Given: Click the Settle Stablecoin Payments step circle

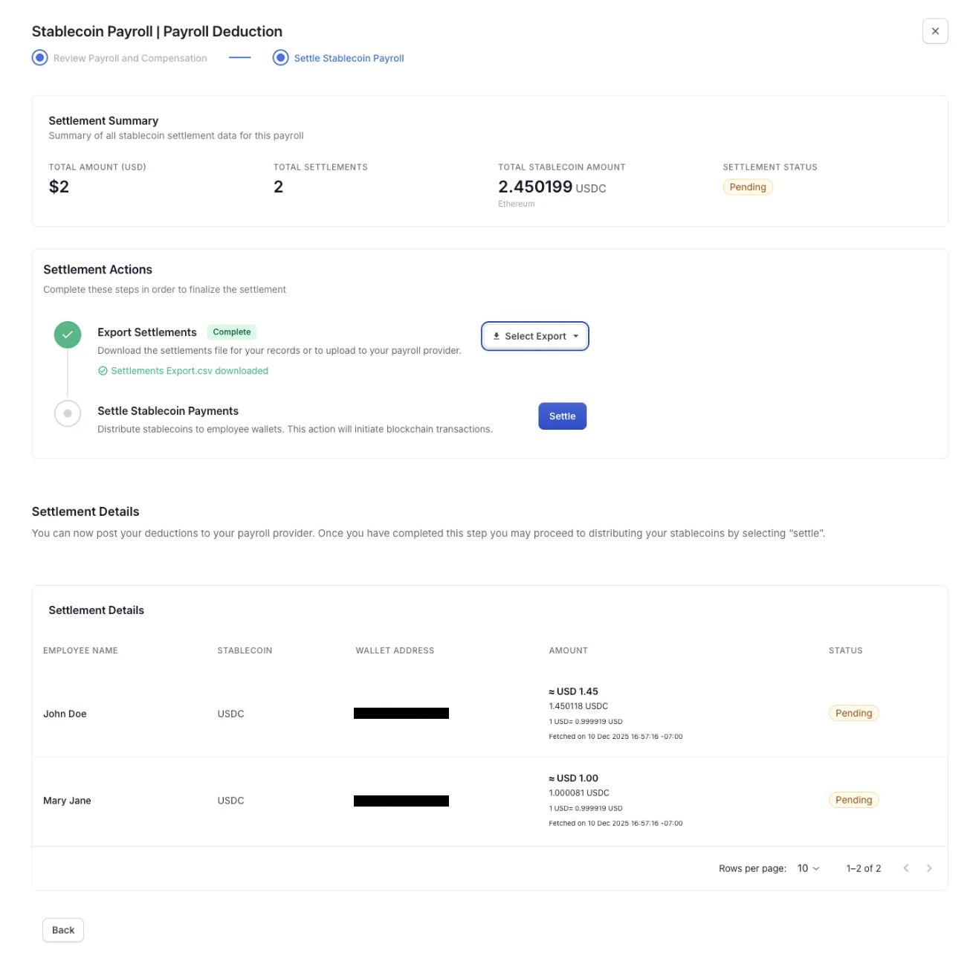Looking at the screenshot, I should pyautogui.click(x=68, y=413).
